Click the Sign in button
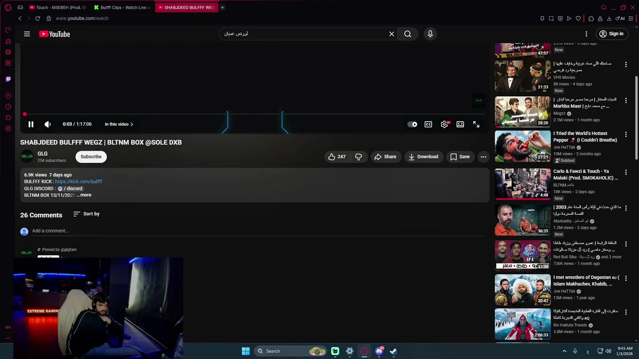This screenshot has width=639, height=359. [611, 34]
